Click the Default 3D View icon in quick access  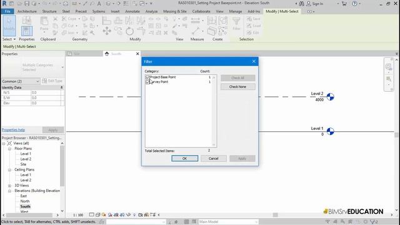click(108, 4)
